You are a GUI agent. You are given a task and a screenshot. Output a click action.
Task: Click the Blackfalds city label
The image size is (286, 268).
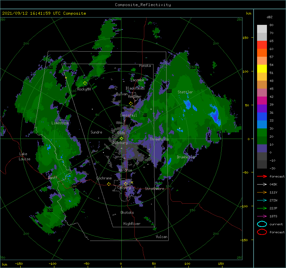tap(135, 88)
